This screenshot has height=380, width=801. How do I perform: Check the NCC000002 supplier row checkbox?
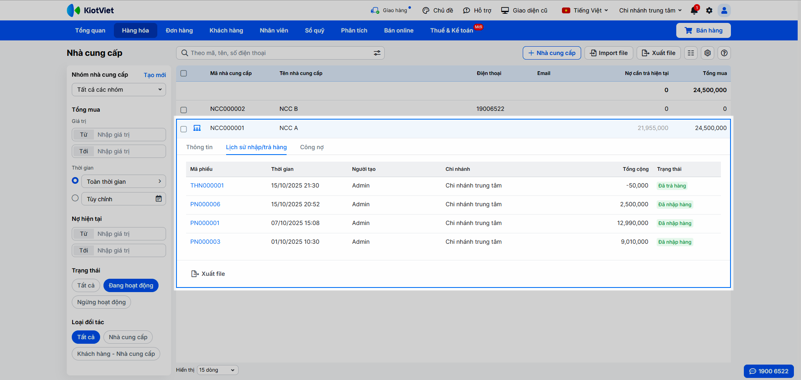point(184,110)
